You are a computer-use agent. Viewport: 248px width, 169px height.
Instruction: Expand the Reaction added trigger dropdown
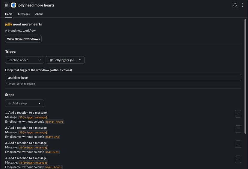click(x=25, y=60)
